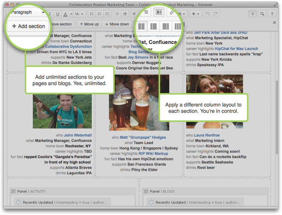Open the Paragraph style dropdown
The width and height of the screenshot is (282, 215).
[x=27, y=12]
